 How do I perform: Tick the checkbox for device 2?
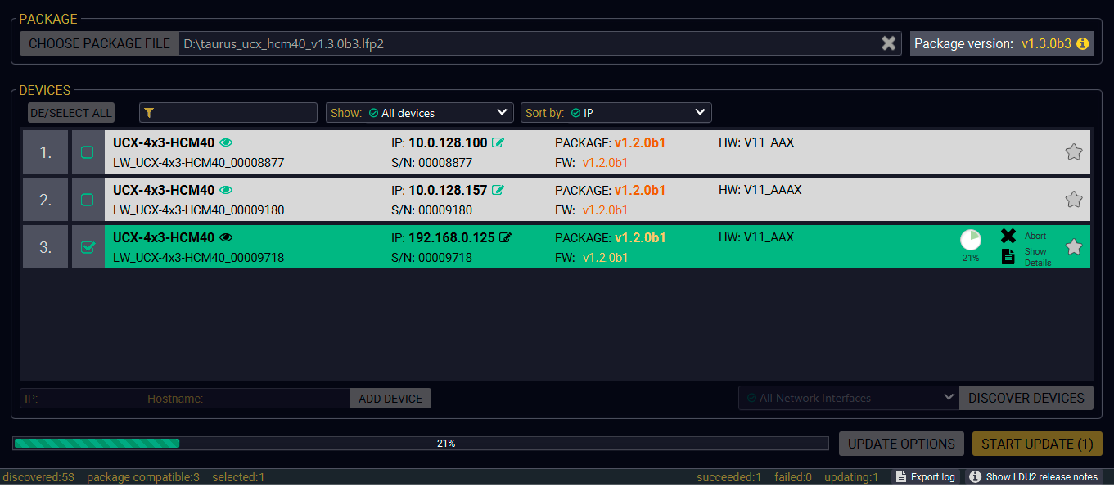[x=88, y=200]
